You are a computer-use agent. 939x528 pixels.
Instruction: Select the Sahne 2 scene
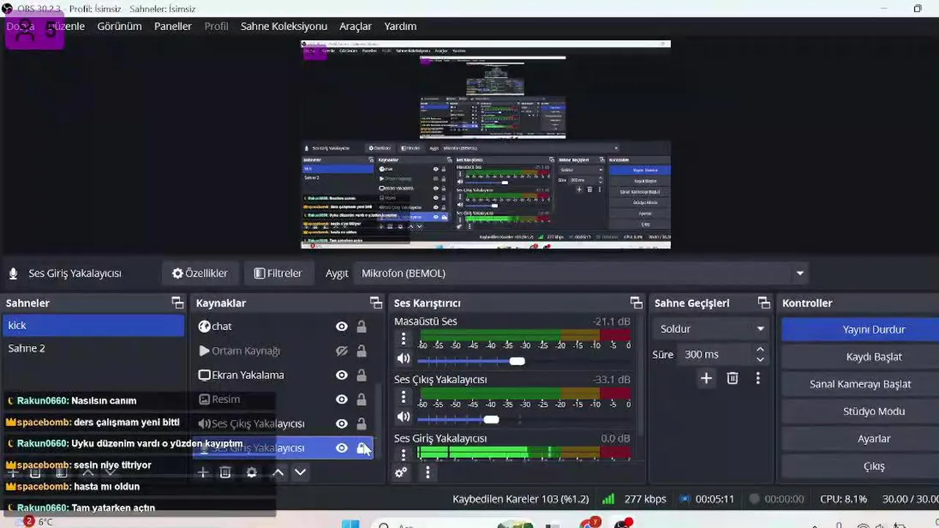pos(94,348)
